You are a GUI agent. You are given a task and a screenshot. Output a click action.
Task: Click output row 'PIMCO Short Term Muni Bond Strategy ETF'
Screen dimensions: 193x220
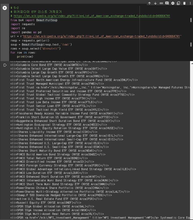63,184
